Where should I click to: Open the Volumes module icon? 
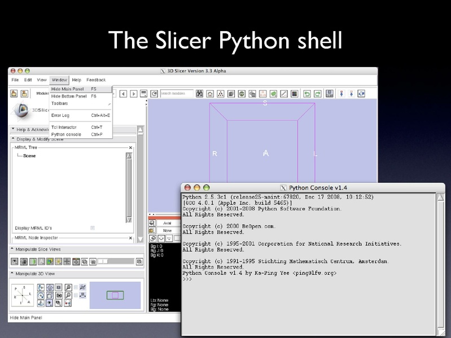pyautogui.click(x=231, y=94)
